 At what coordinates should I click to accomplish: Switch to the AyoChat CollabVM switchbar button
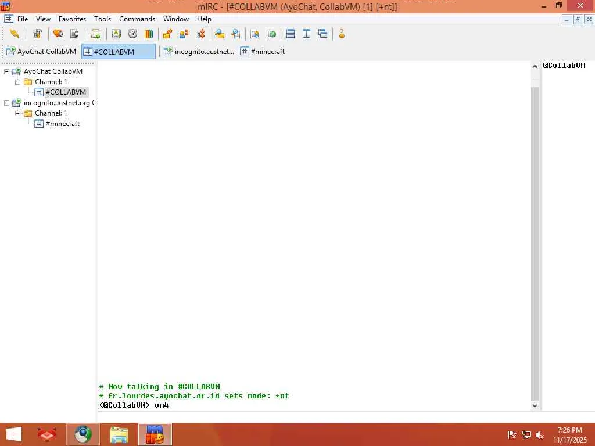point(41,52)
